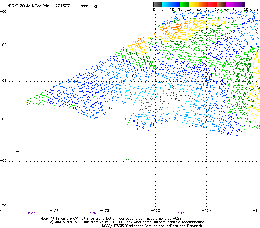
Task: Select the yellow 20-25 knots color segment
Action: 194,4
